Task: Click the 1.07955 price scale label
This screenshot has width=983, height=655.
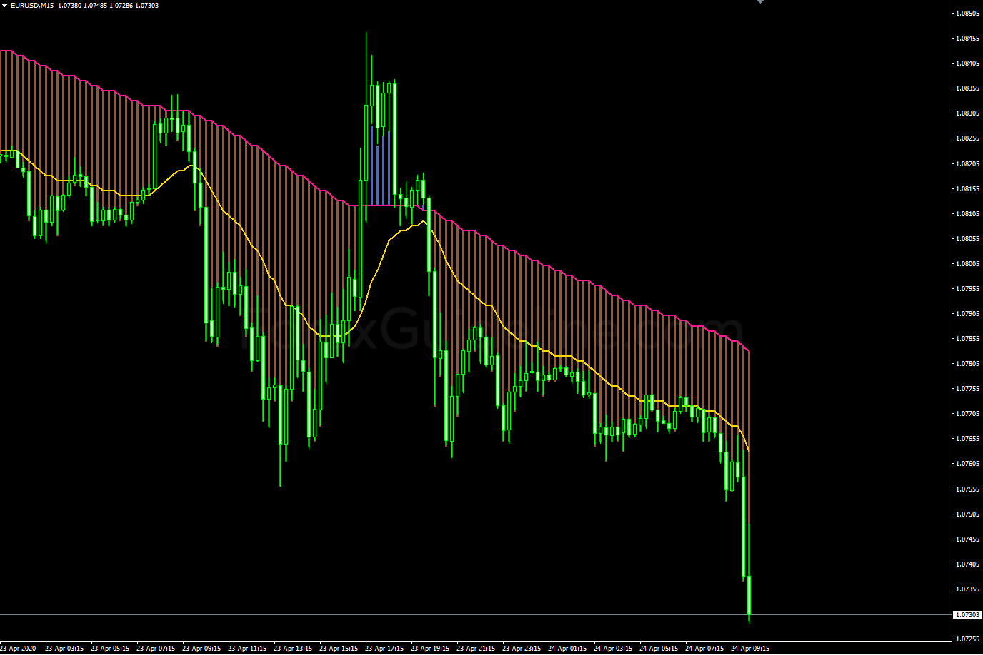Action: pyautogui.click(x=967, y=288)
